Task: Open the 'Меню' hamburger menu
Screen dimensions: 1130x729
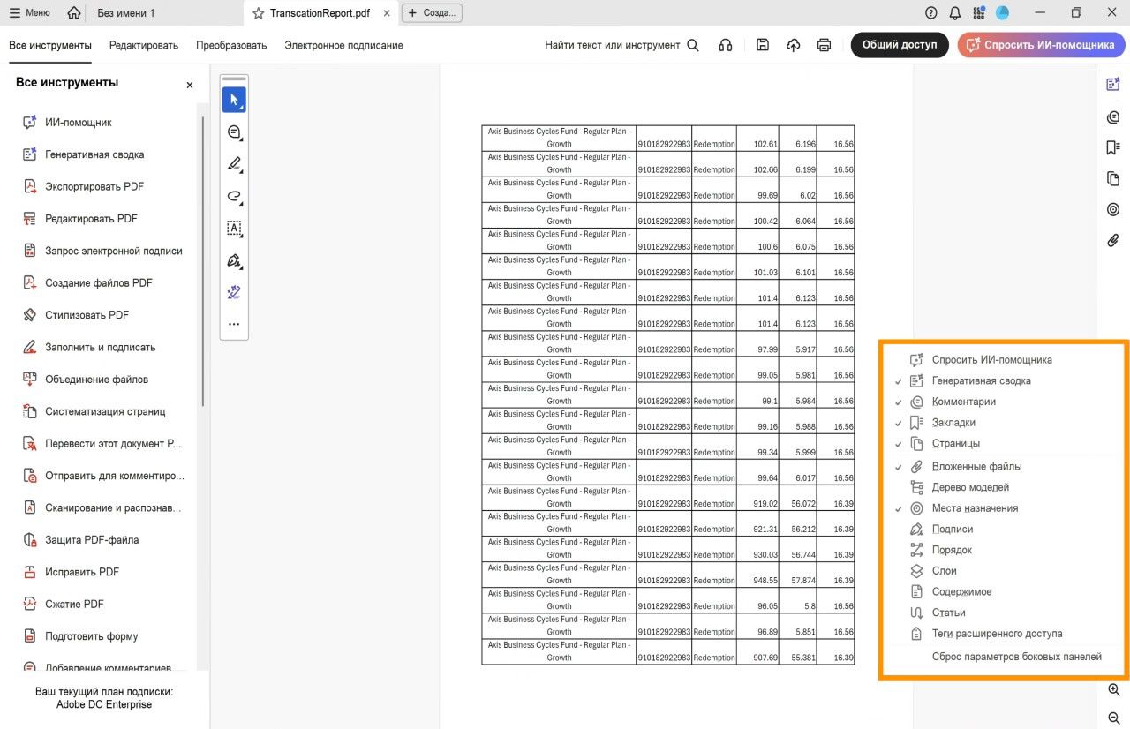Action: 29,13
